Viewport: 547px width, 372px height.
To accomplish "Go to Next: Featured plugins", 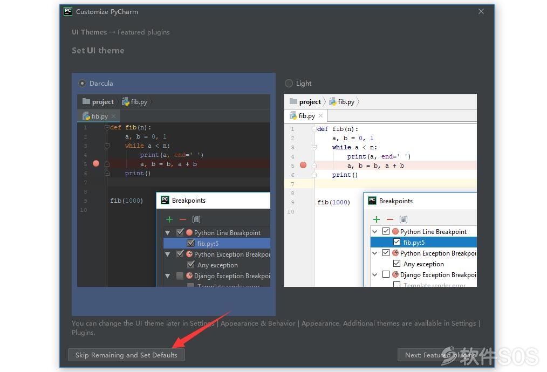I will 440,355.
